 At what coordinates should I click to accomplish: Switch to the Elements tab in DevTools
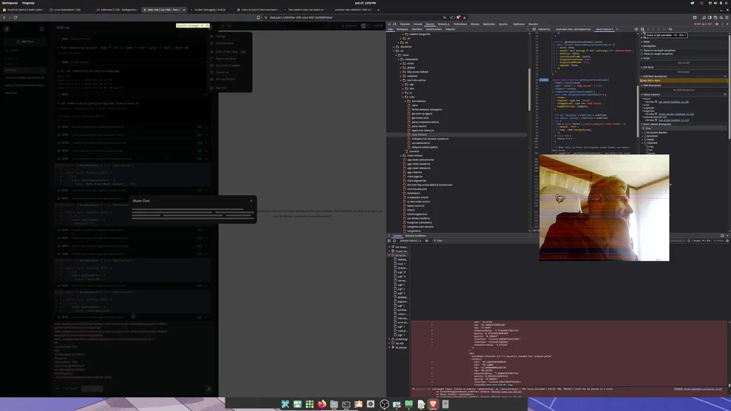[x=405, y=24]
